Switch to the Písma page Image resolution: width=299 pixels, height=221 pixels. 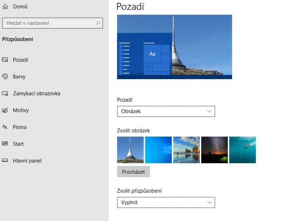(x=19, y=127)
